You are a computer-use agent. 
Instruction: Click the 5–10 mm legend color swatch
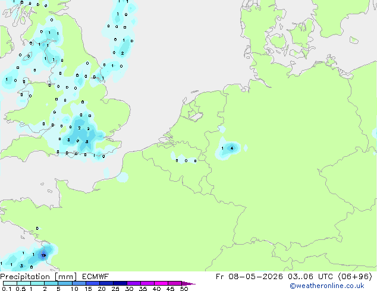coord(65,283)
